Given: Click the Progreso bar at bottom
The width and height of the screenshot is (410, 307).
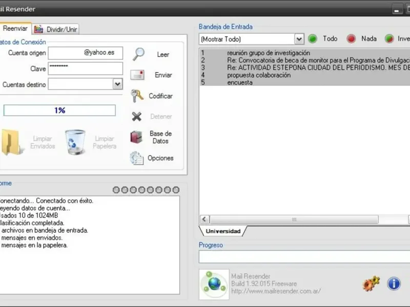Looking at the screenshot, I should [304, 257].
